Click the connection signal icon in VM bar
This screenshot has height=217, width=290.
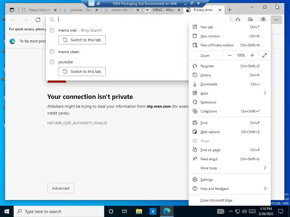tap(98, 3)
